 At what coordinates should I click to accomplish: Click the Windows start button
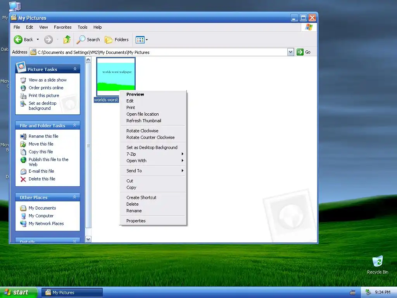pos(19,293)
